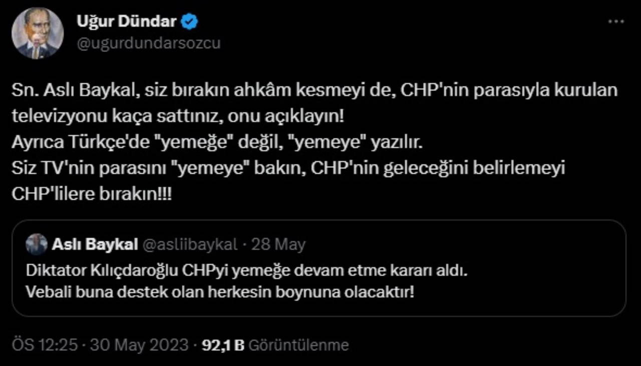This screenshot has height=366, width=641.
Task: Open the three-dot more options menu
Action: click(615, 22)
